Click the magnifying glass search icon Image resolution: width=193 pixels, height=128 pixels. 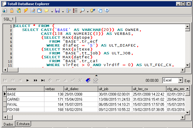coord(82,11)
